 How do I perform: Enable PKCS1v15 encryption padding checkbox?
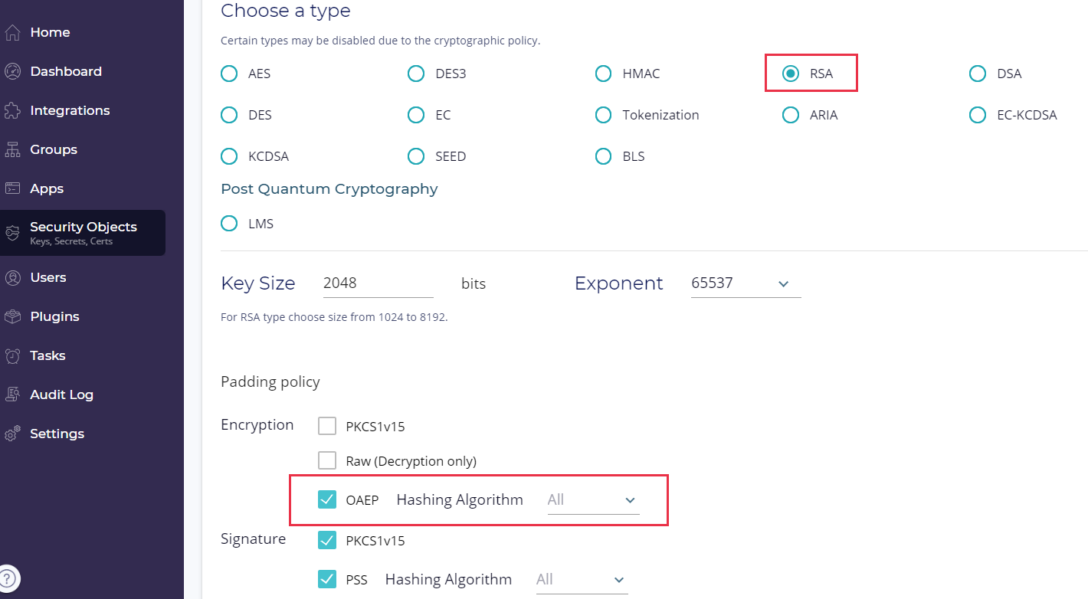[327, 426]
